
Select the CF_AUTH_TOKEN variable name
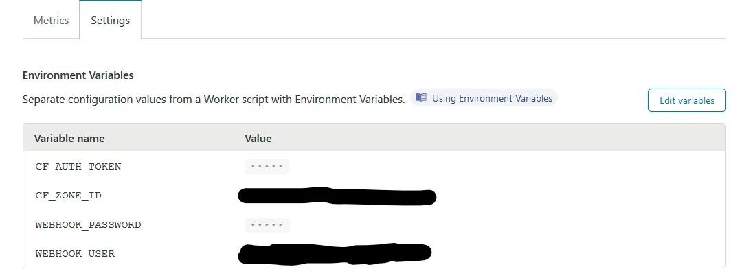tap(78, 167)
